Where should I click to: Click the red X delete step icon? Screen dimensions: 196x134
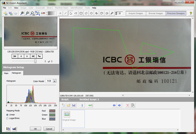pos(127,105)
